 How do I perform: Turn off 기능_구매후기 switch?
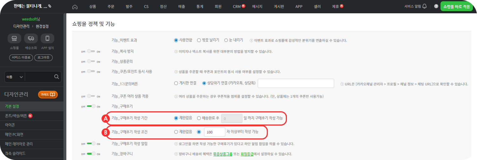pos(91,106)
